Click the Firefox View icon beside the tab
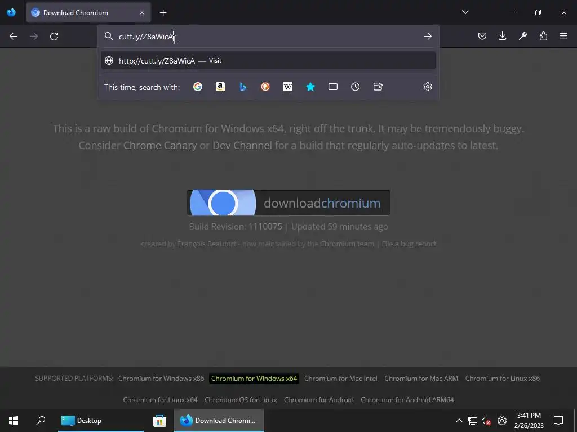The height and width of the screenshot is (432, 577). pos(11,12)
